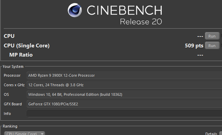Click the CINEBENCH title text
The height and width of the screenshot is (135, 222).
tap(125, 10)
